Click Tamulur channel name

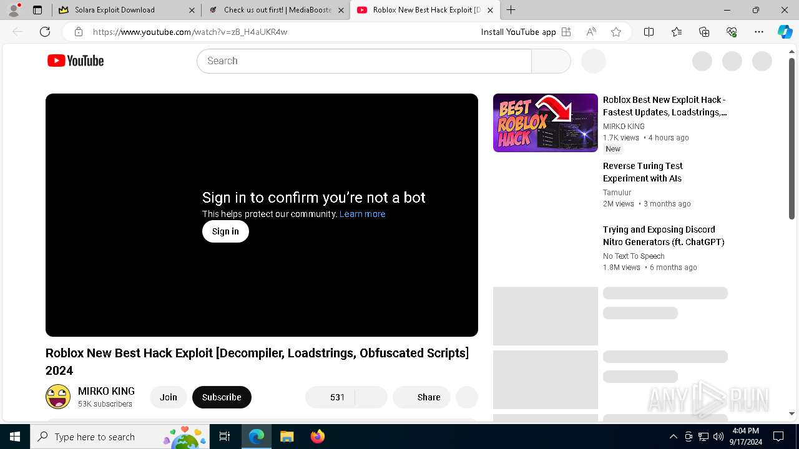(617, 193)
